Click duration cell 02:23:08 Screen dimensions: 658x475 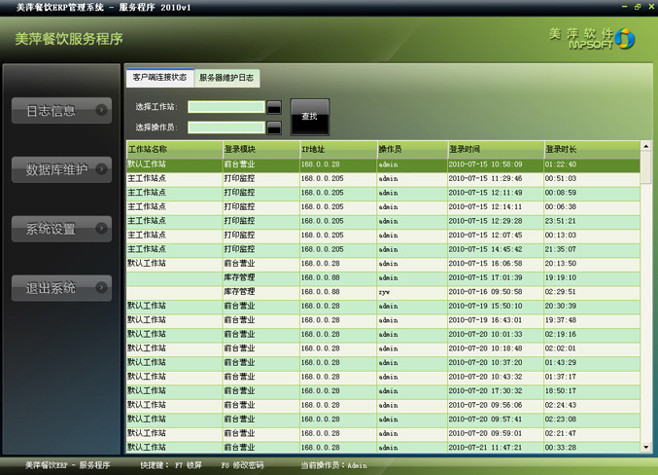(x=560, y=420)
